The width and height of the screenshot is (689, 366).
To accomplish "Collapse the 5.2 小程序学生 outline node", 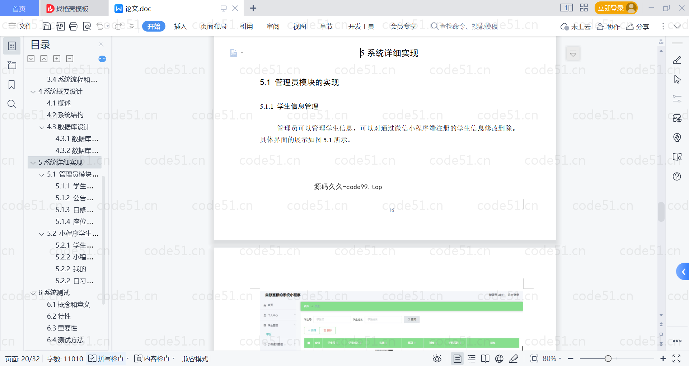I will pos(42,234).
